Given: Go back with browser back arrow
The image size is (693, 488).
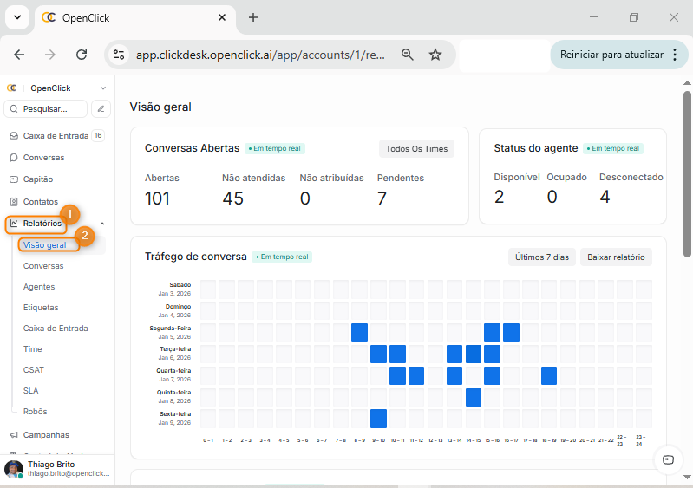Looking at the screenshot, I should 19,55.
